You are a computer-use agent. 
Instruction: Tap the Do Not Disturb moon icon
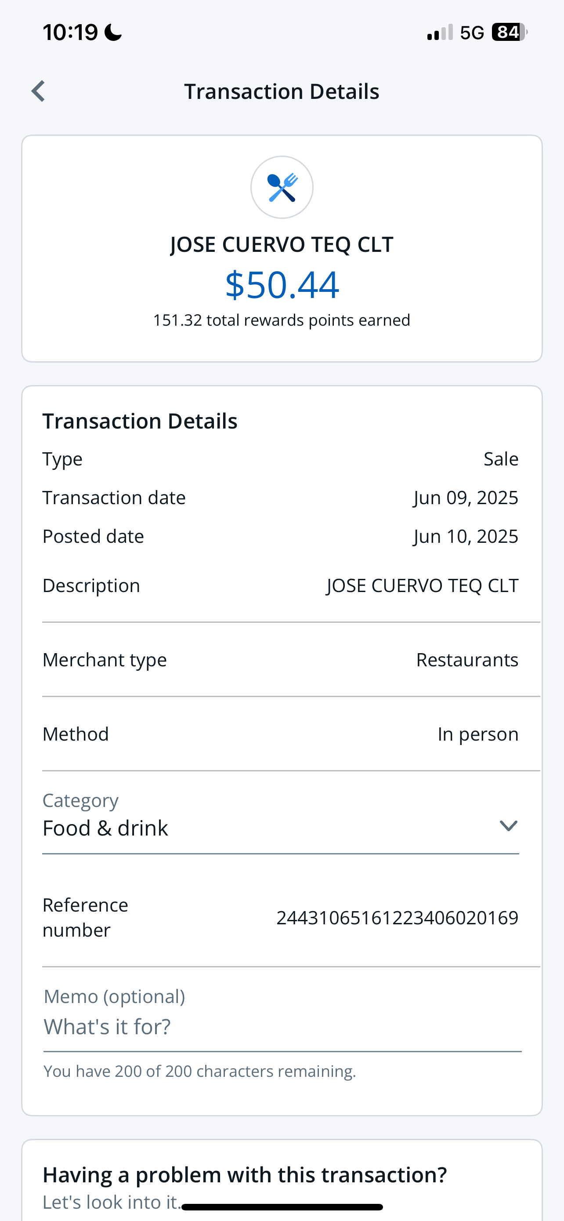click(x=113, y=33)
